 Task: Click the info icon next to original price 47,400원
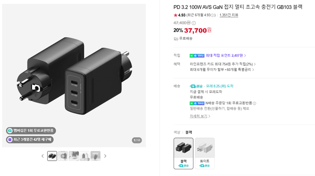[x=194, y=23]
